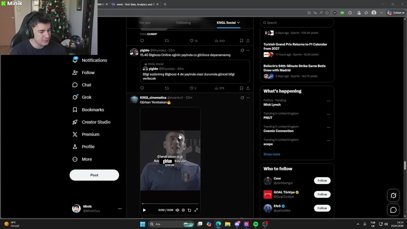
Task: Open more options on KNGL_cinematics post
Action: point(248,98)
